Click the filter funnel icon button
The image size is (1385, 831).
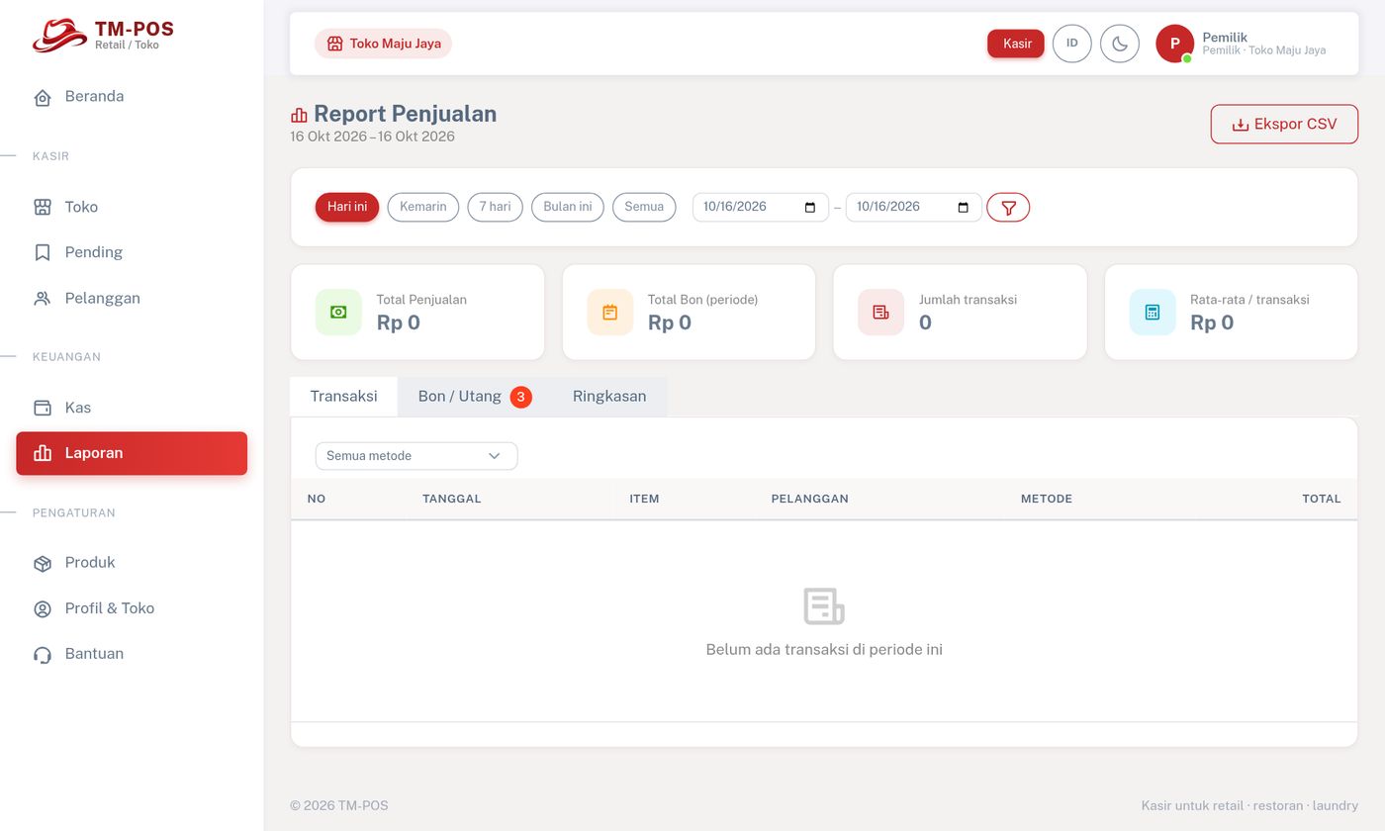point(1008,208)
